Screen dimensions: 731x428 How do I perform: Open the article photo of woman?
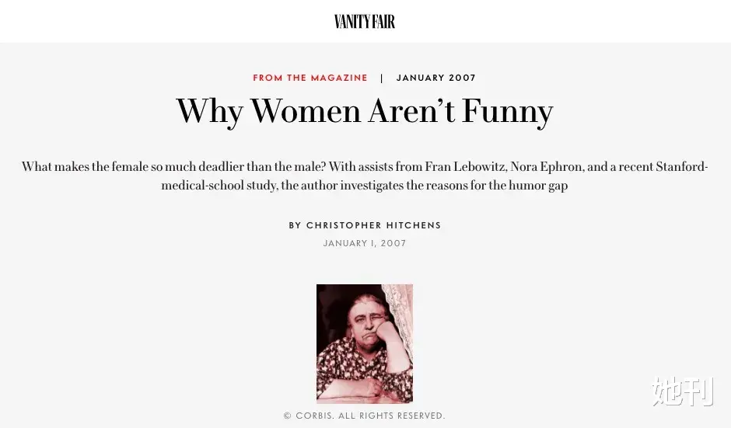click(x=364, y=343)
